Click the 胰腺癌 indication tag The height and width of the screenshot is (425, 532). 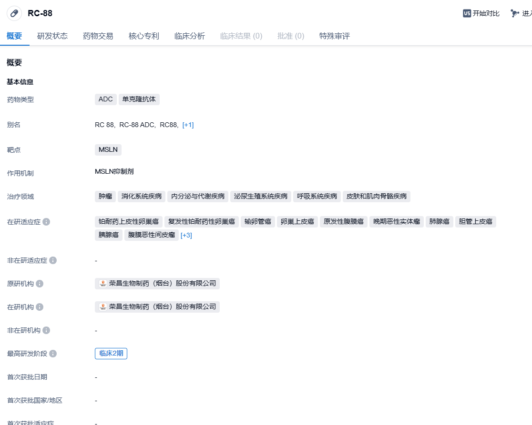(108, 235)
